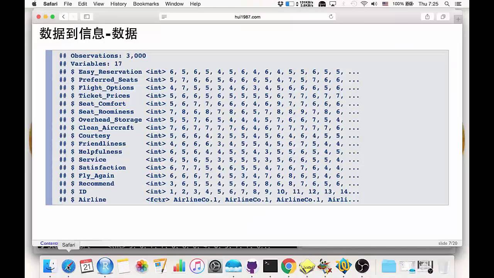Open the View menu
This screenshot has height=278, width=494.
pyautogui.click(x=99, y=4)
